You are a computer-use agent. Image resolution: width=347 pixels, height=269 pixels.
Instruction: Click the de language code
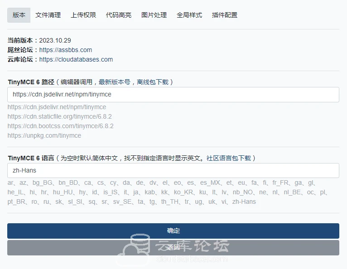140,183
